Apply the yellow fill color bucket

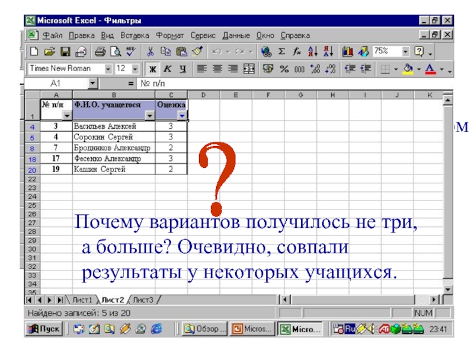click(x=408, y=69)
